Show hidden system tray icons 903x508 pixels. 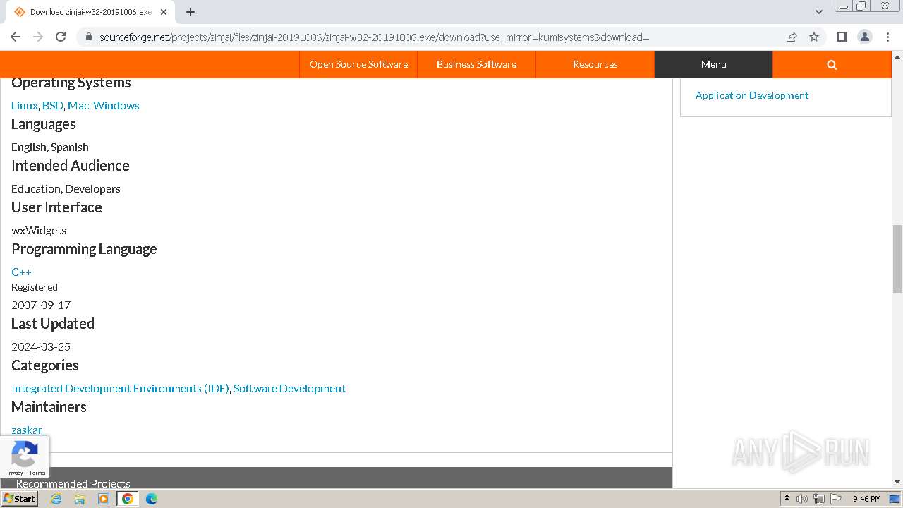pyautogui.click(x=787, y=498)
